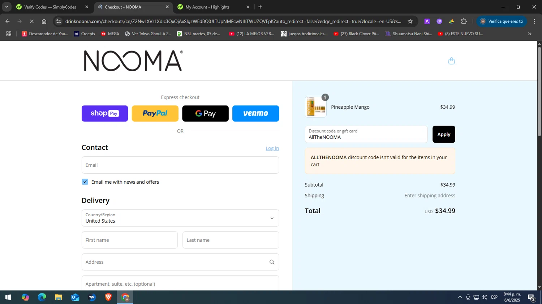Open the tab search dropdown
542x304 pixels.
7,7
